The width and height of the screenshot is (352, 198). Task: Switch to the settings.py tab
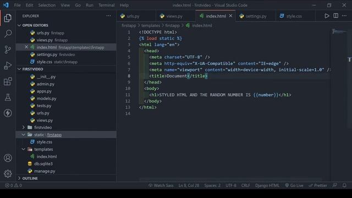(x=255, y=16)
